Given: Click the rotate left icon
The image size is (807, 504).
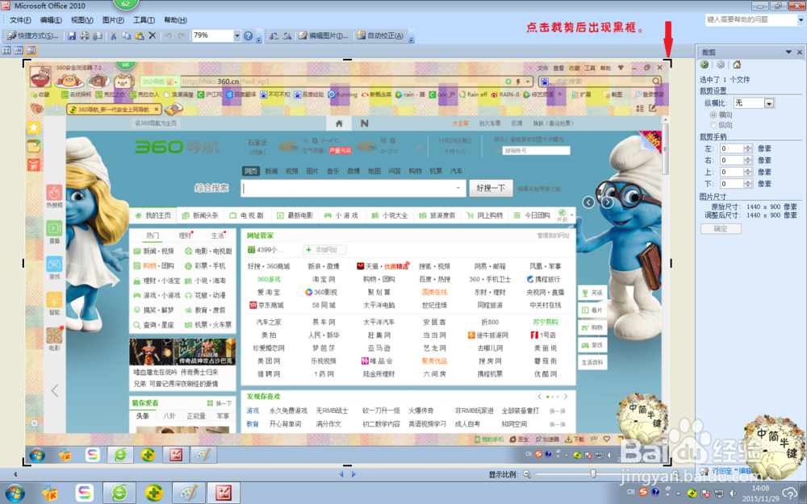Looking at the screenshot, I should coord(274,35).
